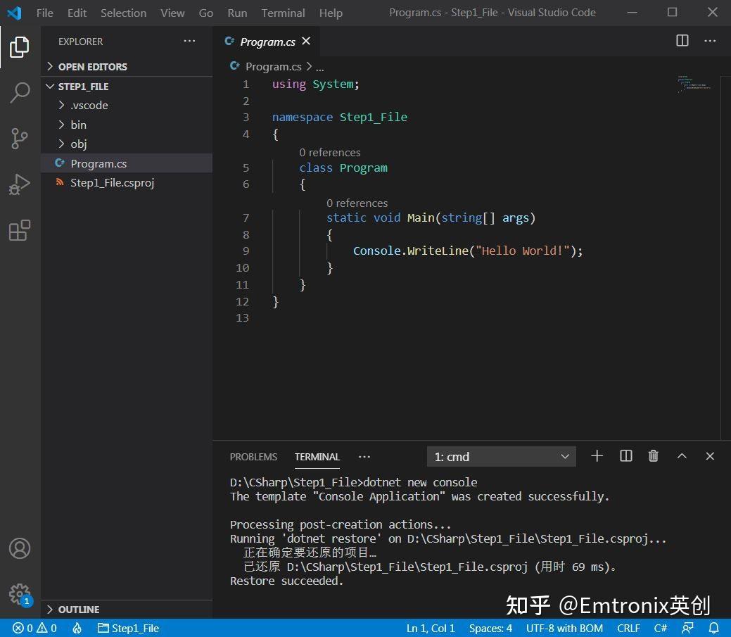
Task: Kill the terminal using the trash icon
Action: (x=653, y=456)
